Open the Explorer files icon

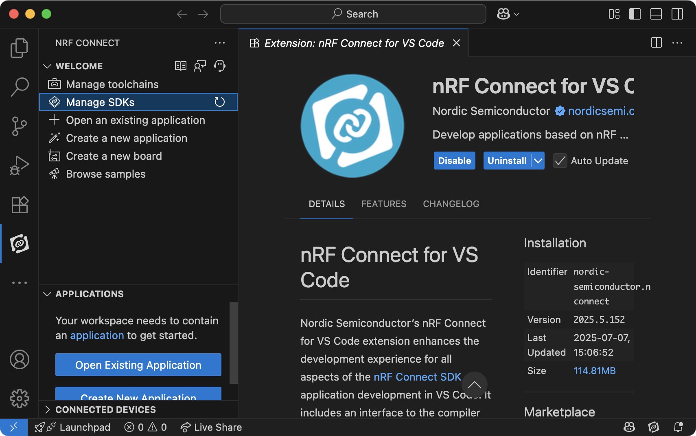[19, 48]
